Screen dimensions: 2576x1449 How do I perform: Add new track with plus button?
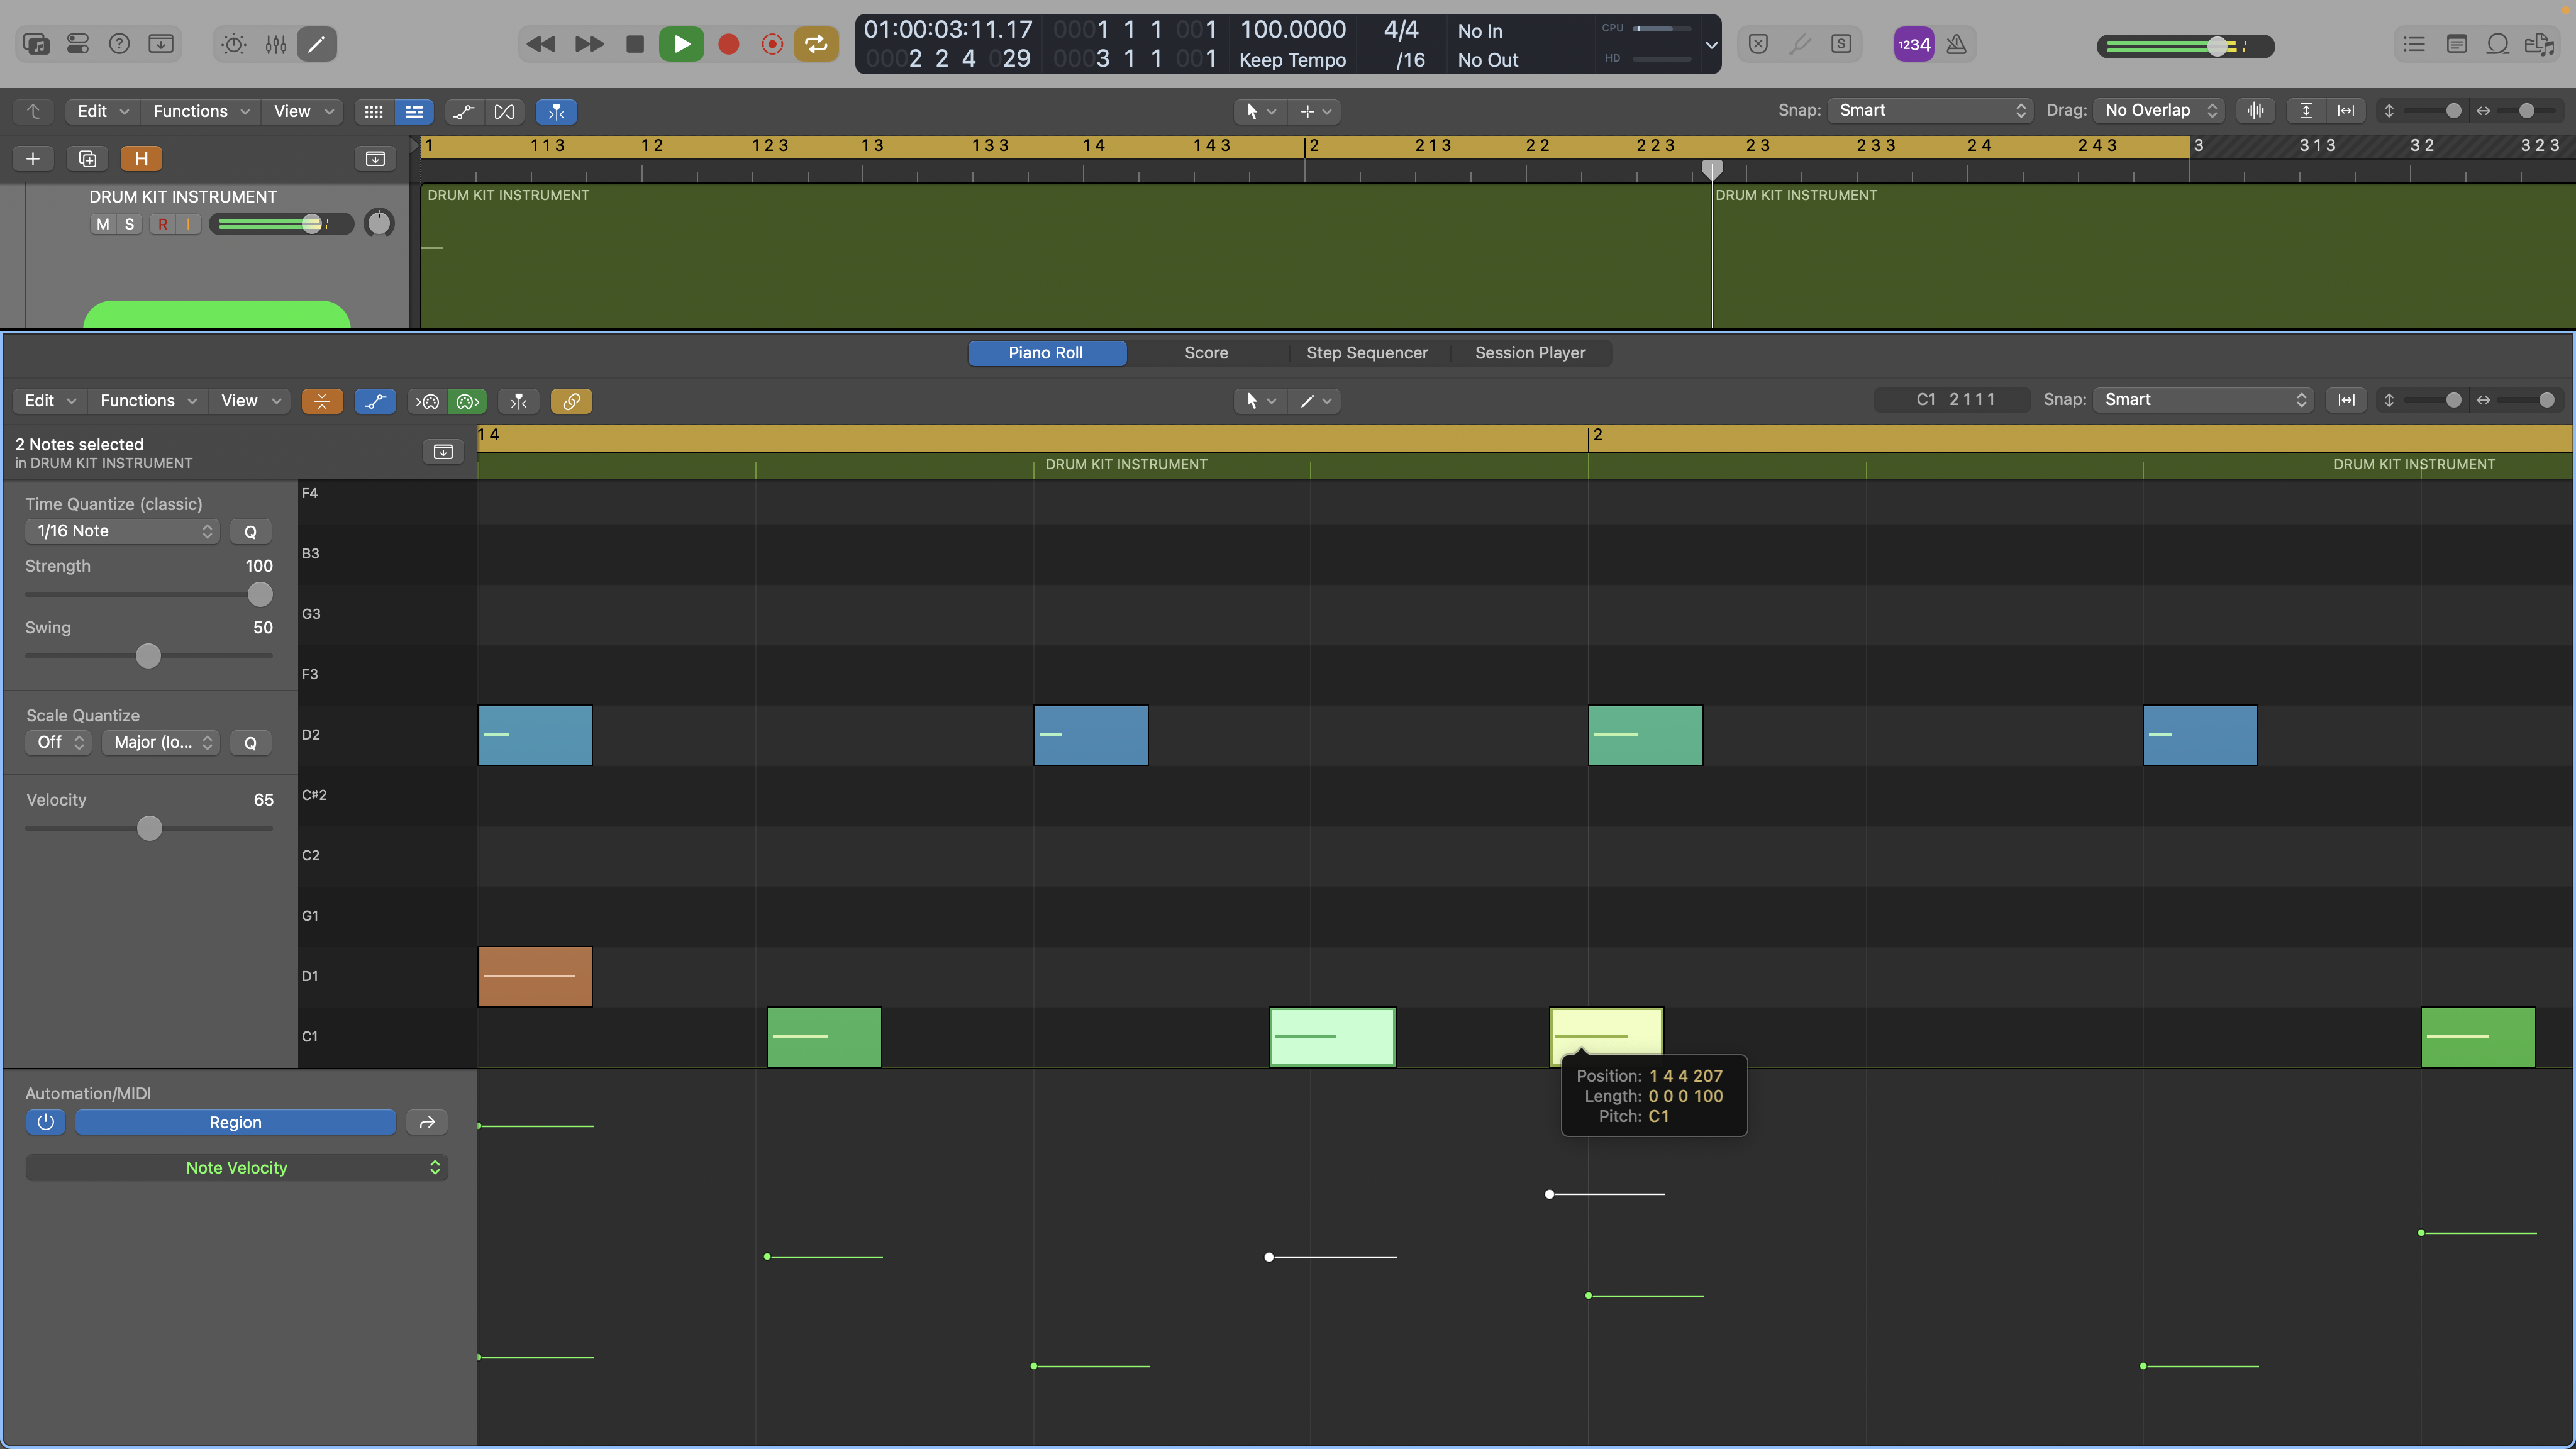click(x=33, y=158)
